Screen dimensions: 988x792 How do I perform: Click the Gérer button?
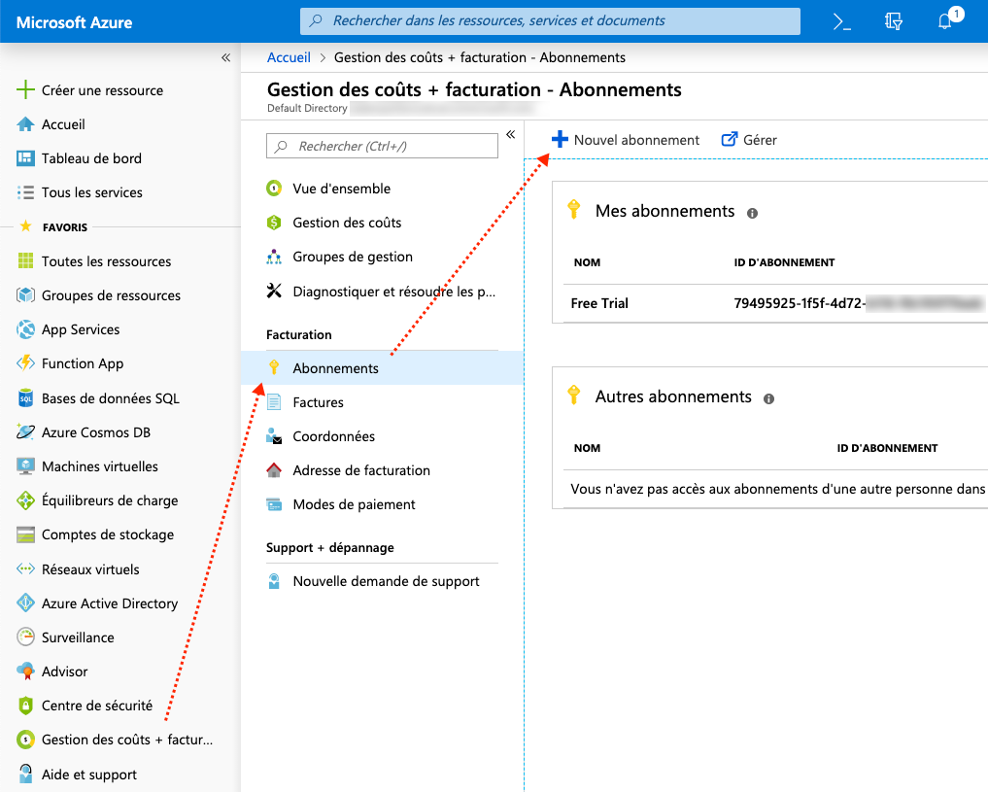click(749, 140)
